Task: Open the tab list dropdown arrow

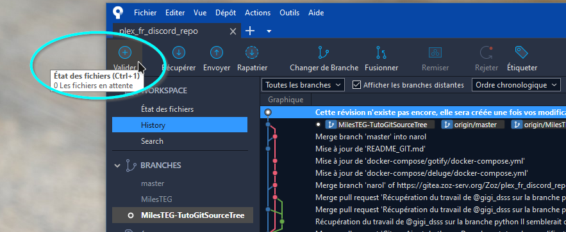Action: [x=269, y=31]
